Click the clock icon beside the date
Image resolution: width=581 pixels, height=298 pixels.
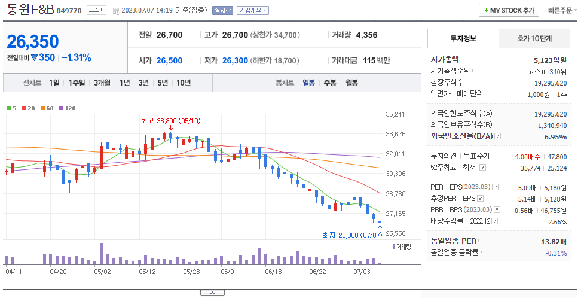coord(116,11)
